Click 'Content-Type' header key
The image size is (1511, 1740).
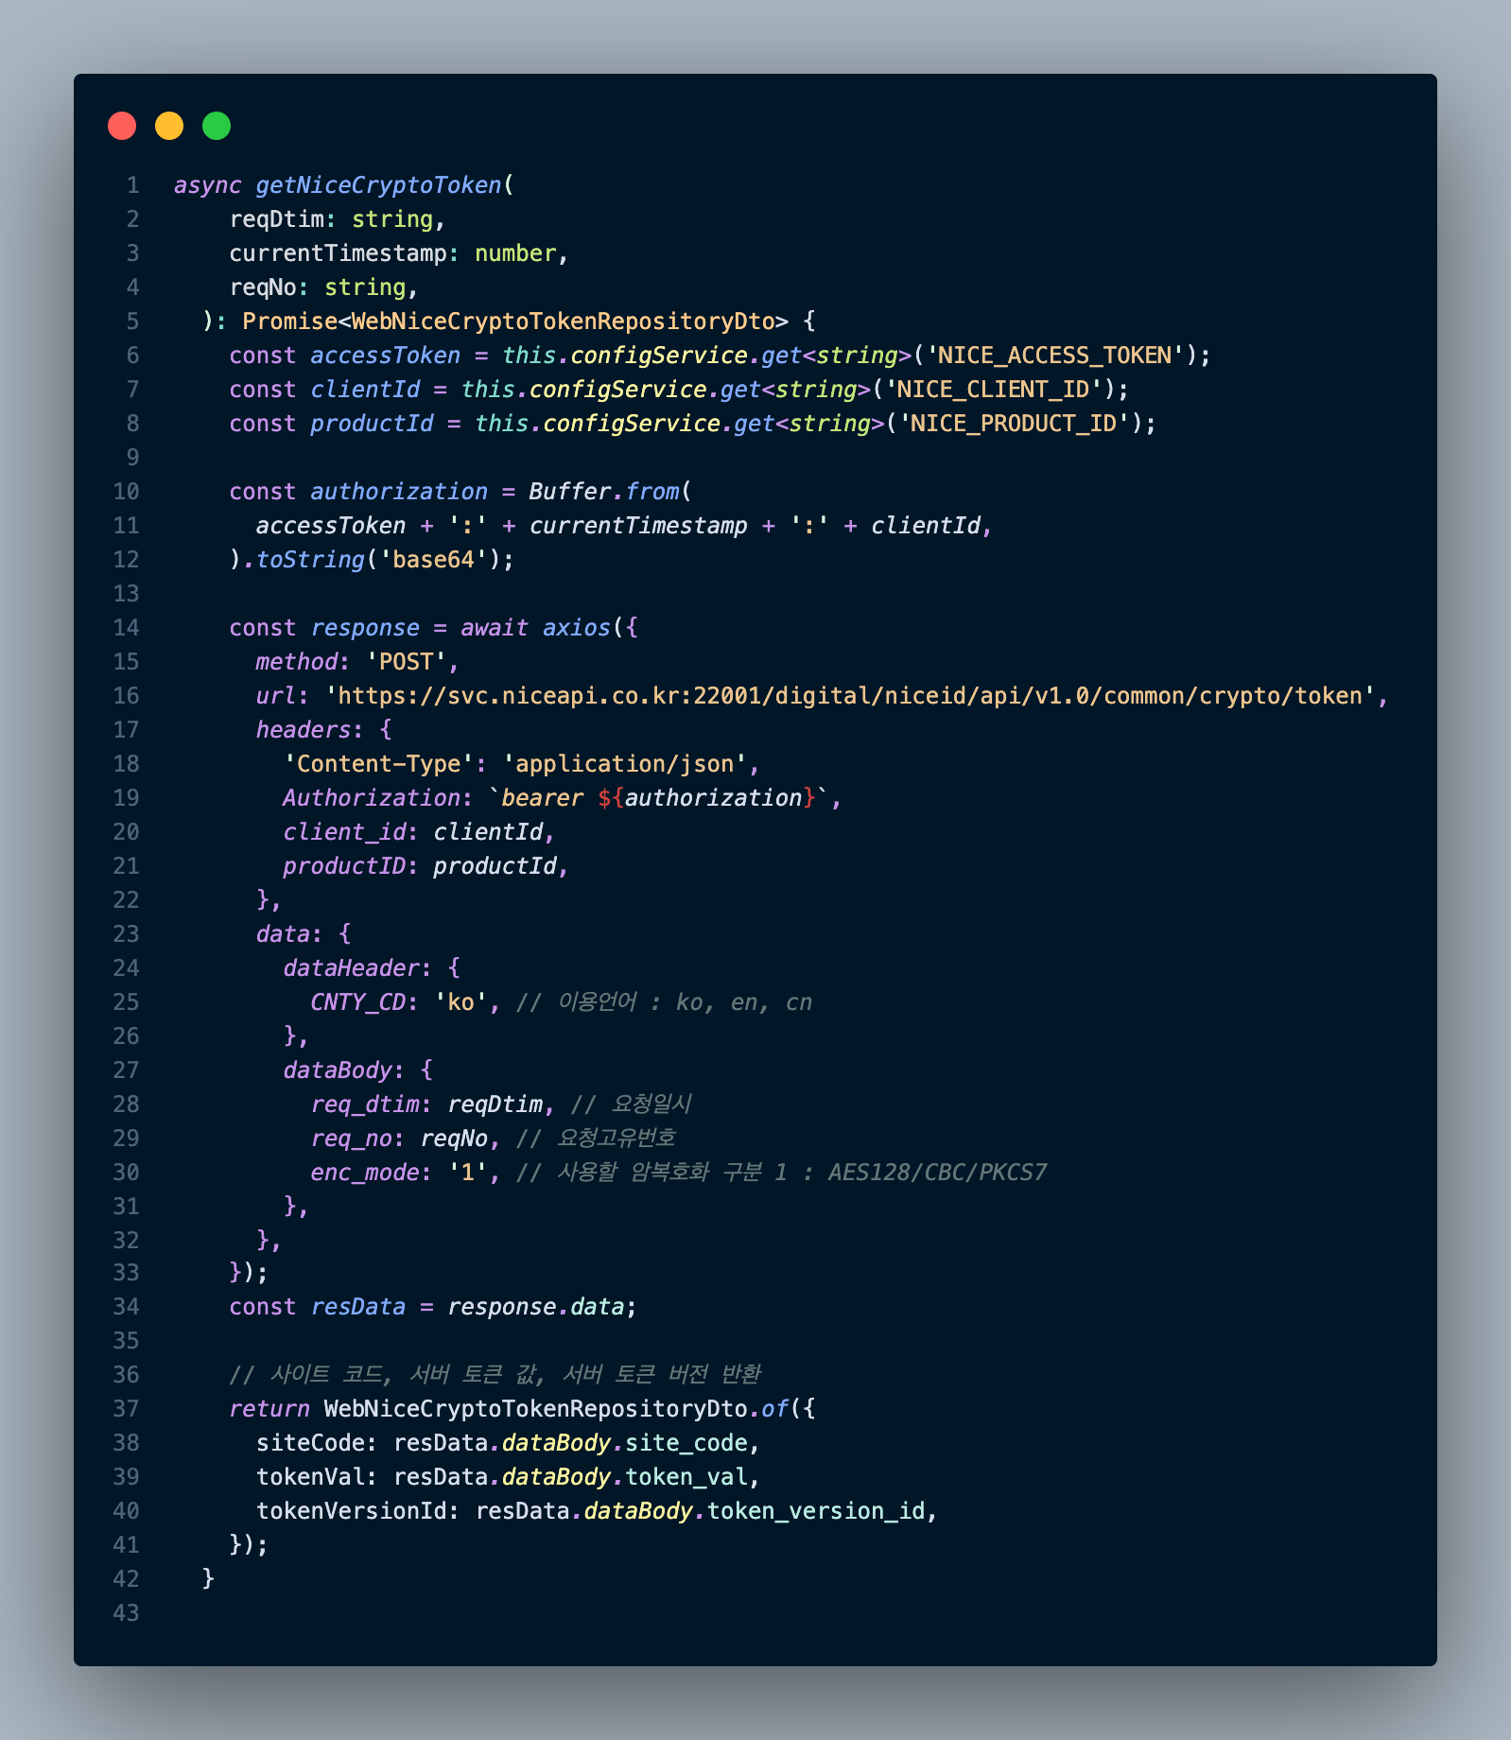pos(378,764)
